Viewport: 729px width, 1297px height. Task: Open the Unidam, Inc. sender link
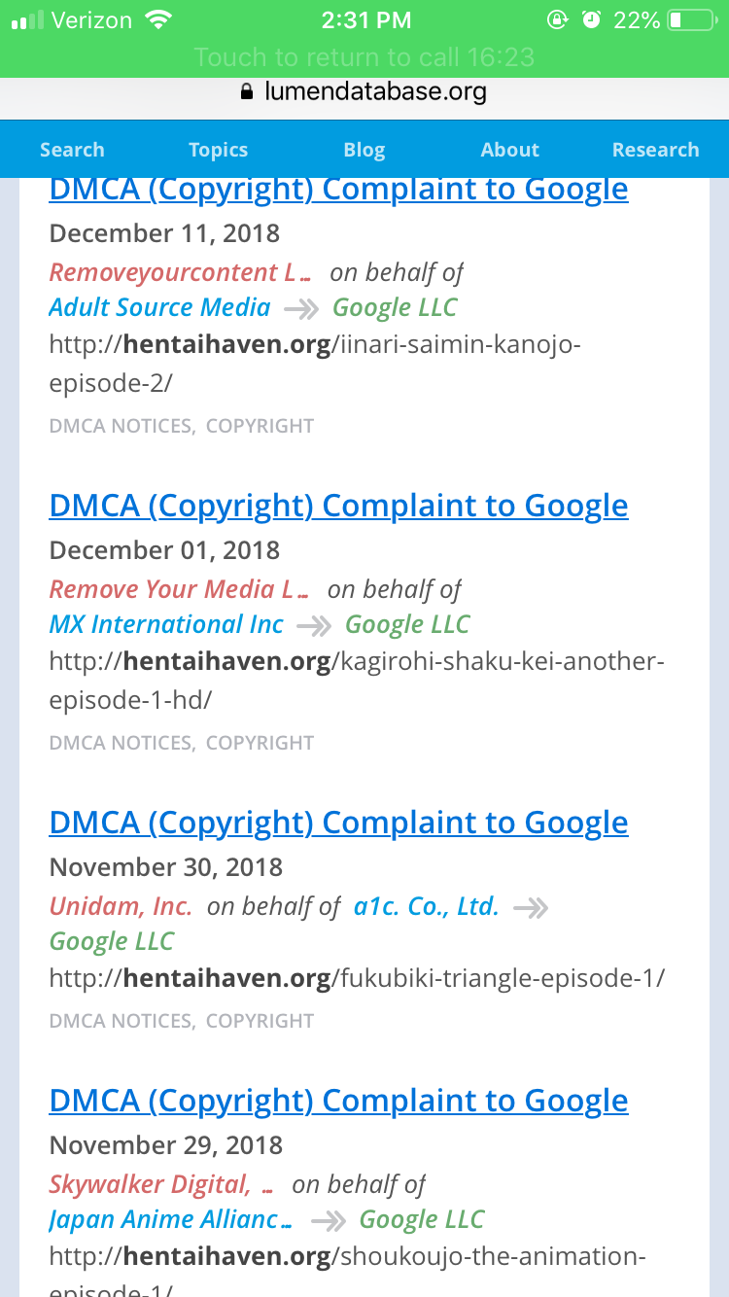[x=121, y=906]
